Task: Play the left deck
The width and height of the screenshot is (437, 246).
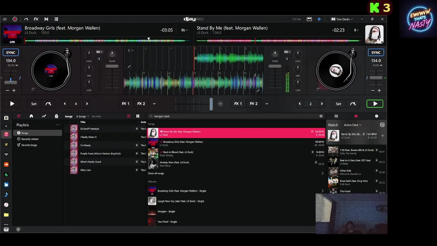Action: 12,104
